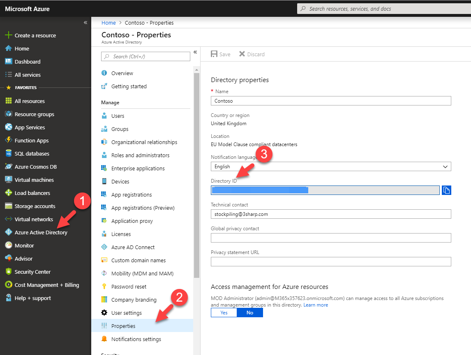471x355 pixels.
Task: Open the Monitor gauge icon
Action: pos(8,245)
